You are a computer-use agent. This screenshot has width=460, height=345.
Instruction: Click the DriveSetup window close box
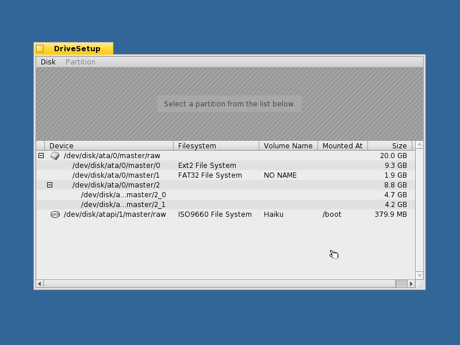[40, 49]
